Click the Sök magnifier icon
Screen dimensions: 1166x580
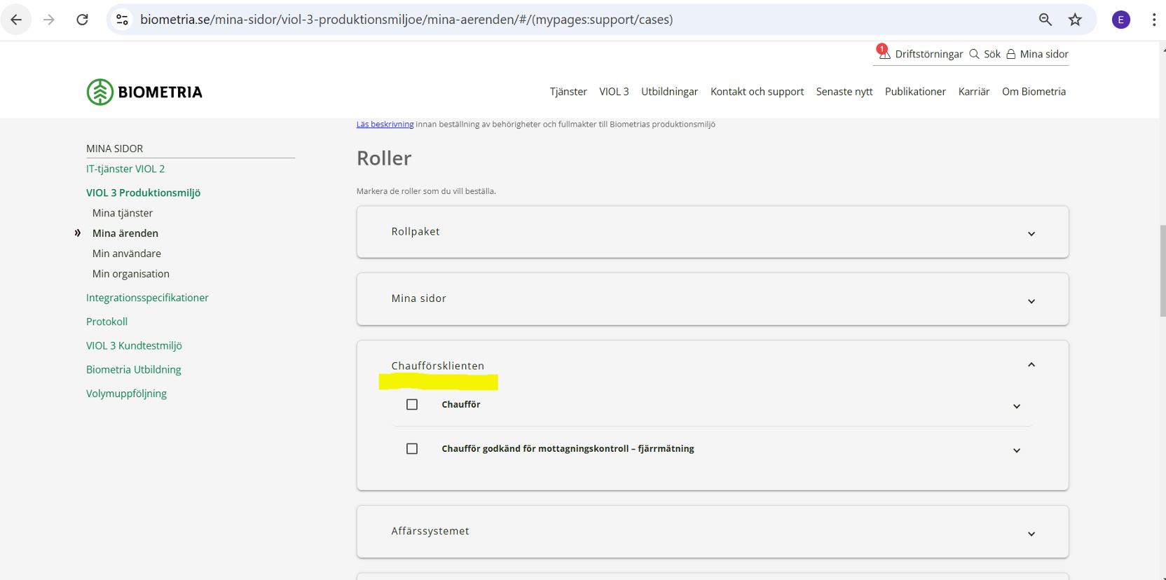point(974,54)
